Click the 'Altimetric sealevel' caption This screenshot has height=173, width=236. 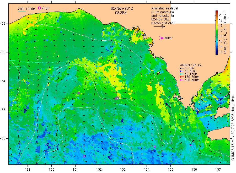[165, 8]
